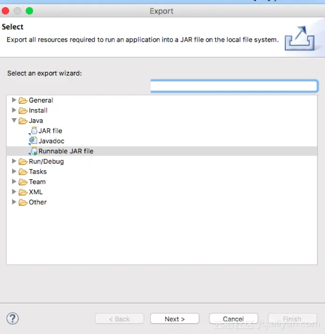Image resolution: width=325 pixels, height=334 pixels.
Task: Expand the Tasks category triangle
Action: pos(14,171)
